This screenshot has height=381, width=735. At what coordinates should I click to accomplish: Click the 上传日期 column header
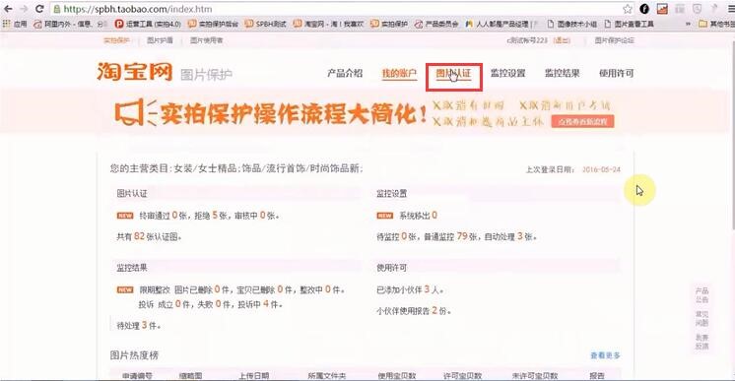(254, 376)
